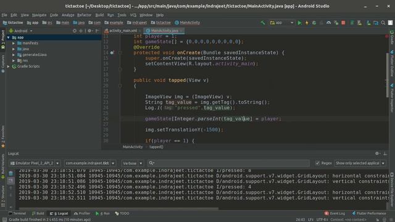
Task: Click the Logcat horizontal scrollbar
Action: click(119, 208)
